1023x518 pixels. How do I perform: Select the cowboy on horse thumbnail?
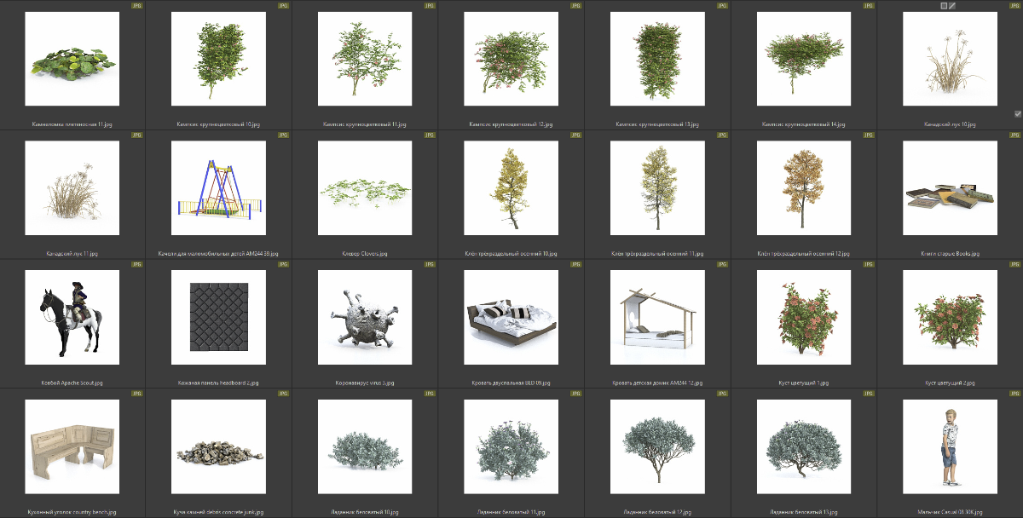tap(72, 317)
